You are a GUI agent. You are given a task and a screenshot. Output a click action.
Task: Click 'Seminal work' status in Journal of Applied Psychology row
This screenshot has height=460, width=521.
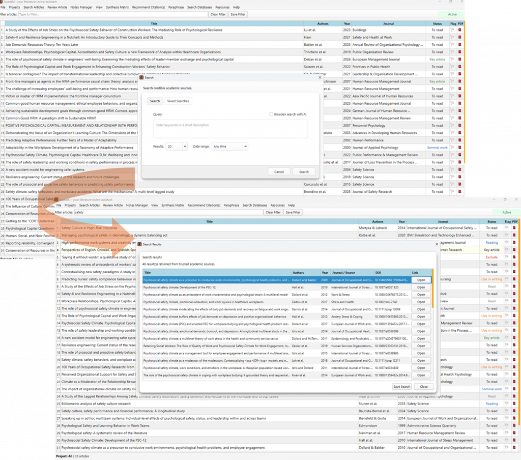coord(437,148)
